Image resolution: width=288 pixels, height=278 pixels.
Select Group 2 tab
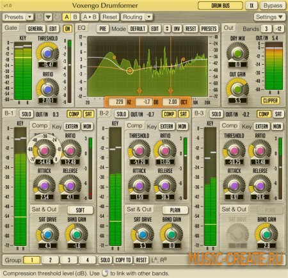point(51,260)
